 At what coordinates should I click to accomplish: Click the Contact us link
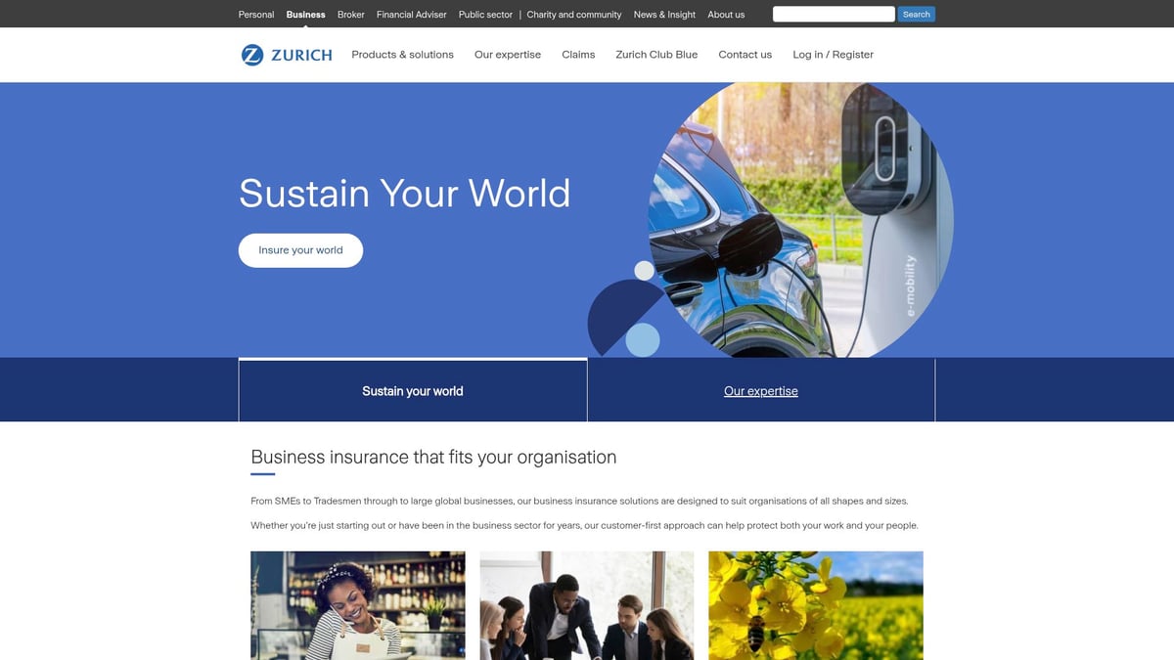coord(745,54)
